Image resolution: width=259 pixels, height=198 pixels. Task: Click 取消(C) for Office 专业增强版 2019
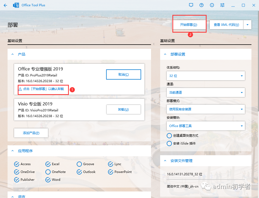point(124,74)
